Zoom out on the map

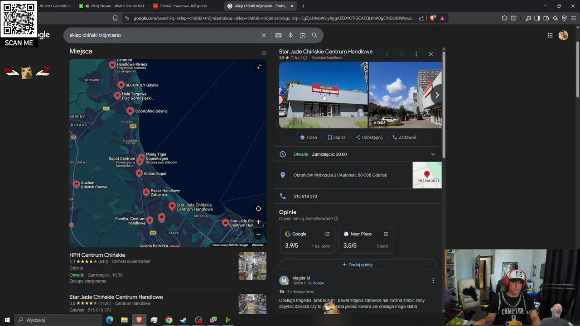click(x=258, y=234)
